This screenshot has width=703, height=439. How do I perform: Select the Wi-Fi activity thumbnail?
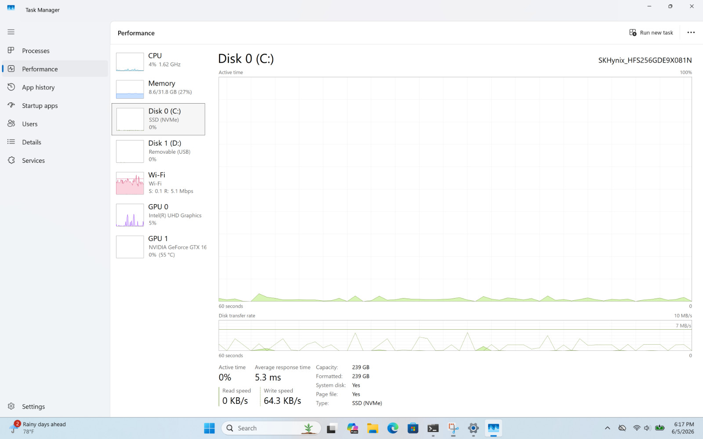130,183
